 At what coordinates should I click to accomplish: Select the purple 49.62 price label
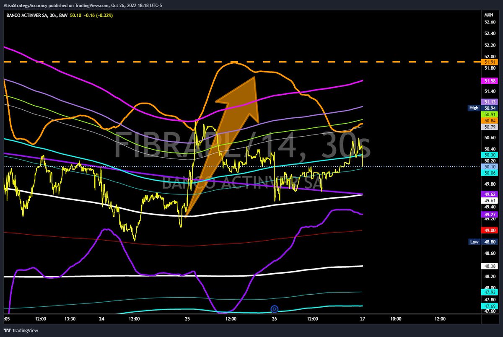point(490,194)
